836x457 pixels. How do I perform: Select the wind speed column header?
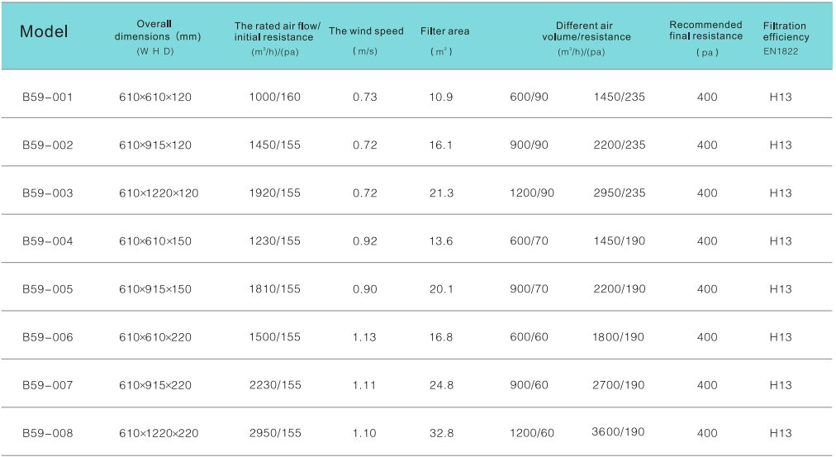point(366,31)
